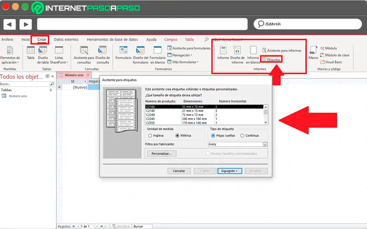Expand Más formularios dropdown
The height and width of the screenshot is (229, 367).
(183, 62)
